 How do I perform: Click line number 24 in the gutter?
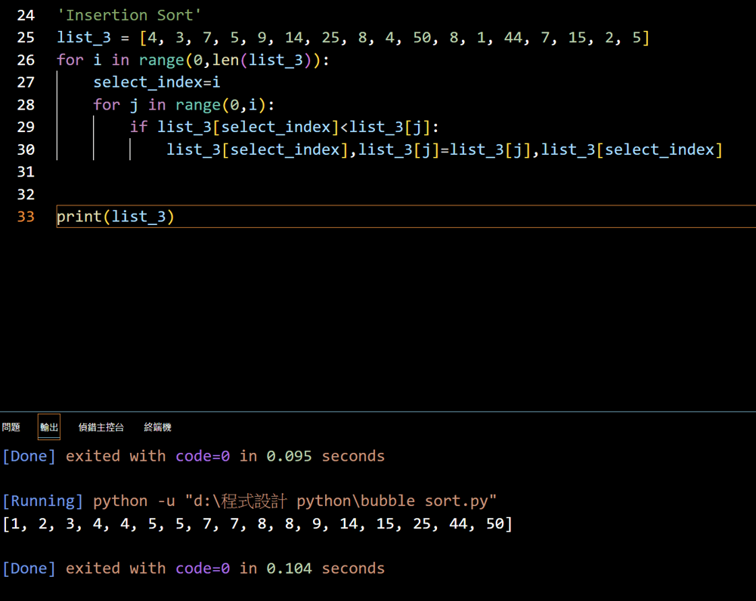pos(26,14)
